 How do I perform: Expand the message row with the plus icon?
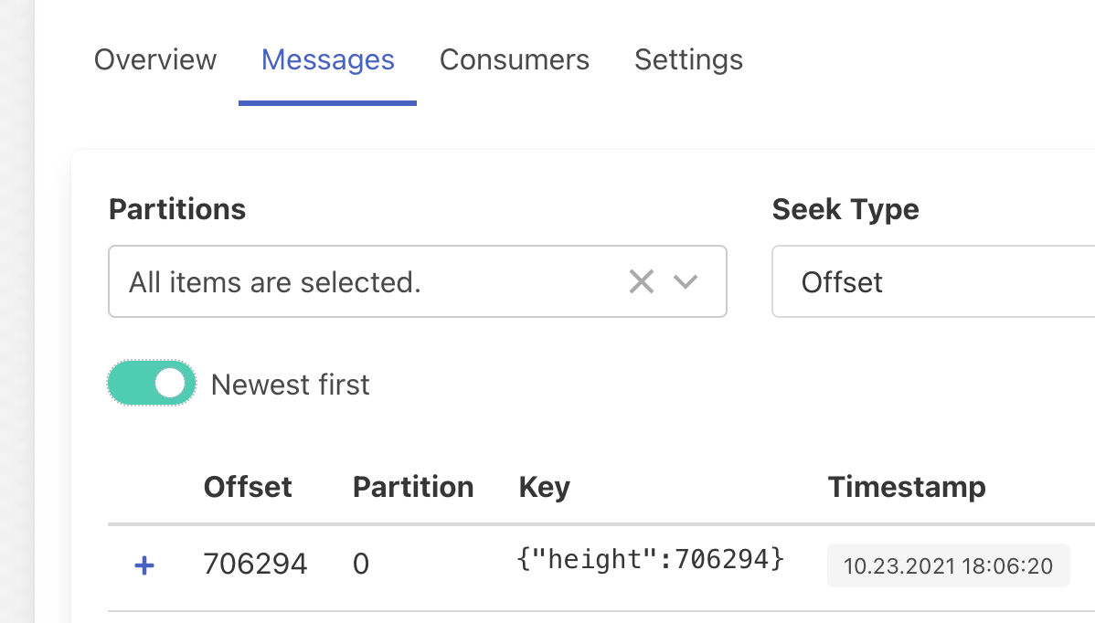tap(144, 565)
